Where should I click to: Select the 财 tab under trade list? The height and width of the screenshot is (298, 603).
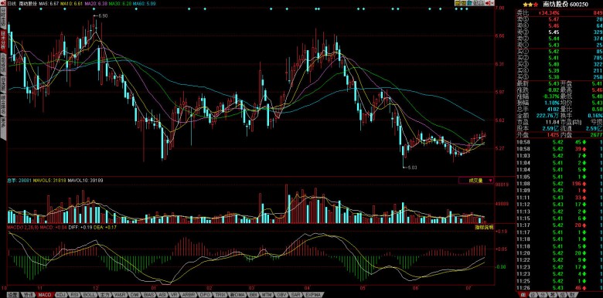click(573, 295)
